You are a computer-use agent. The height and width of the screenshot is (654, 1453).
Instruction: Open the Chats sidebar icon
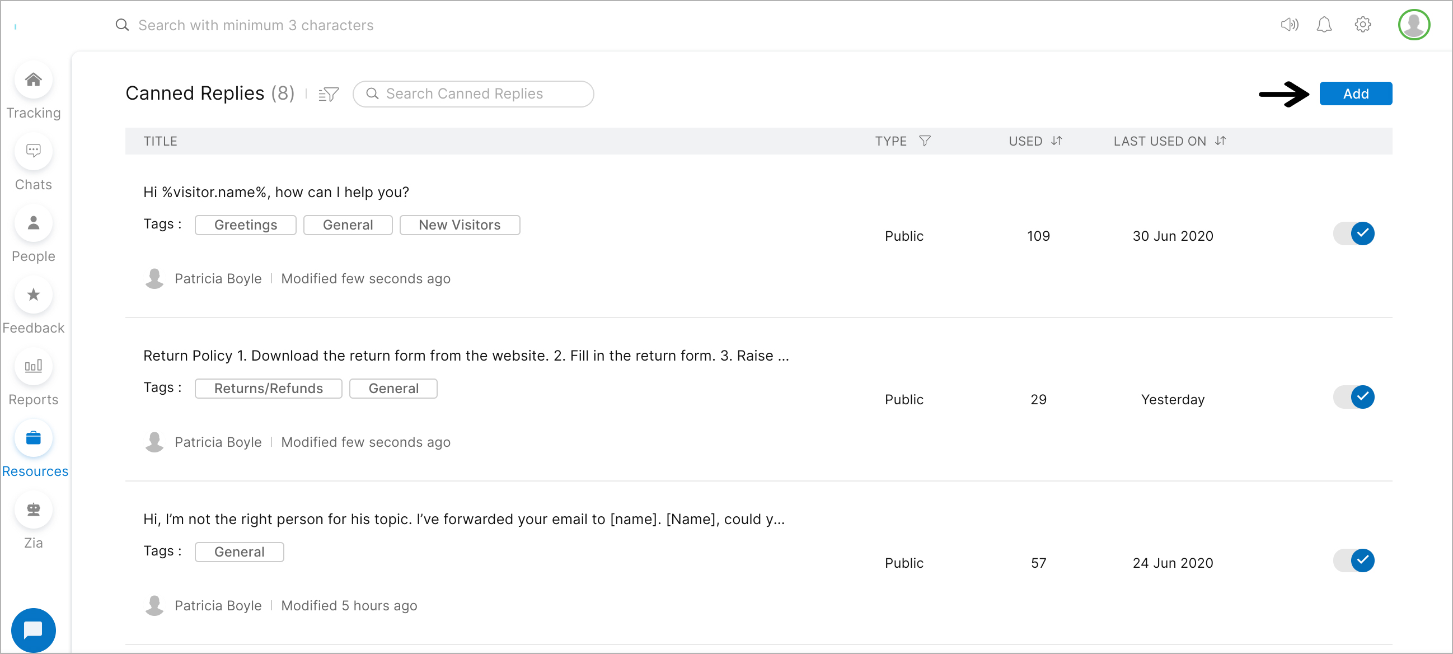(x=33, y=152)
